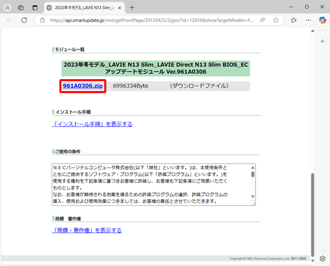
Task: Click the terms textbox resize handle
Action: click(x=253, y=203)
